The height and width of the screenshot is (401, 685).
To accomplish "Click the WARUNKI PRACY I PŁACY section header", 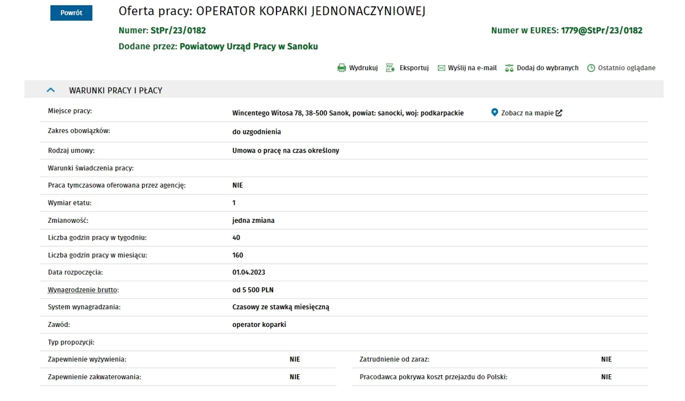I will click(344, 90).
